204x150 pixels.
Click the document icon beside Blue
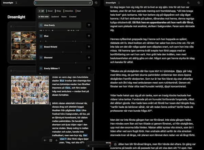[41, 36]
